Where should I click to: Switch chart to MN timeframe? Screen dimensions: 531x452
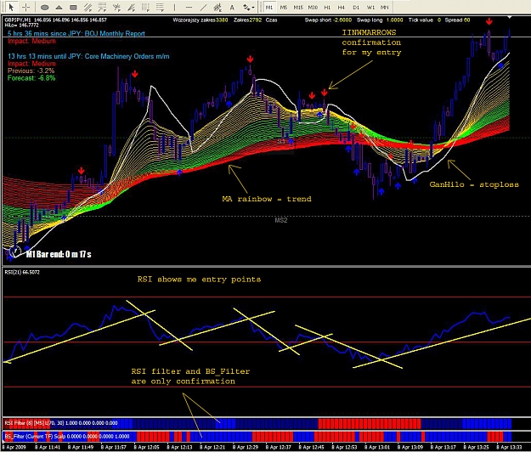384,7
